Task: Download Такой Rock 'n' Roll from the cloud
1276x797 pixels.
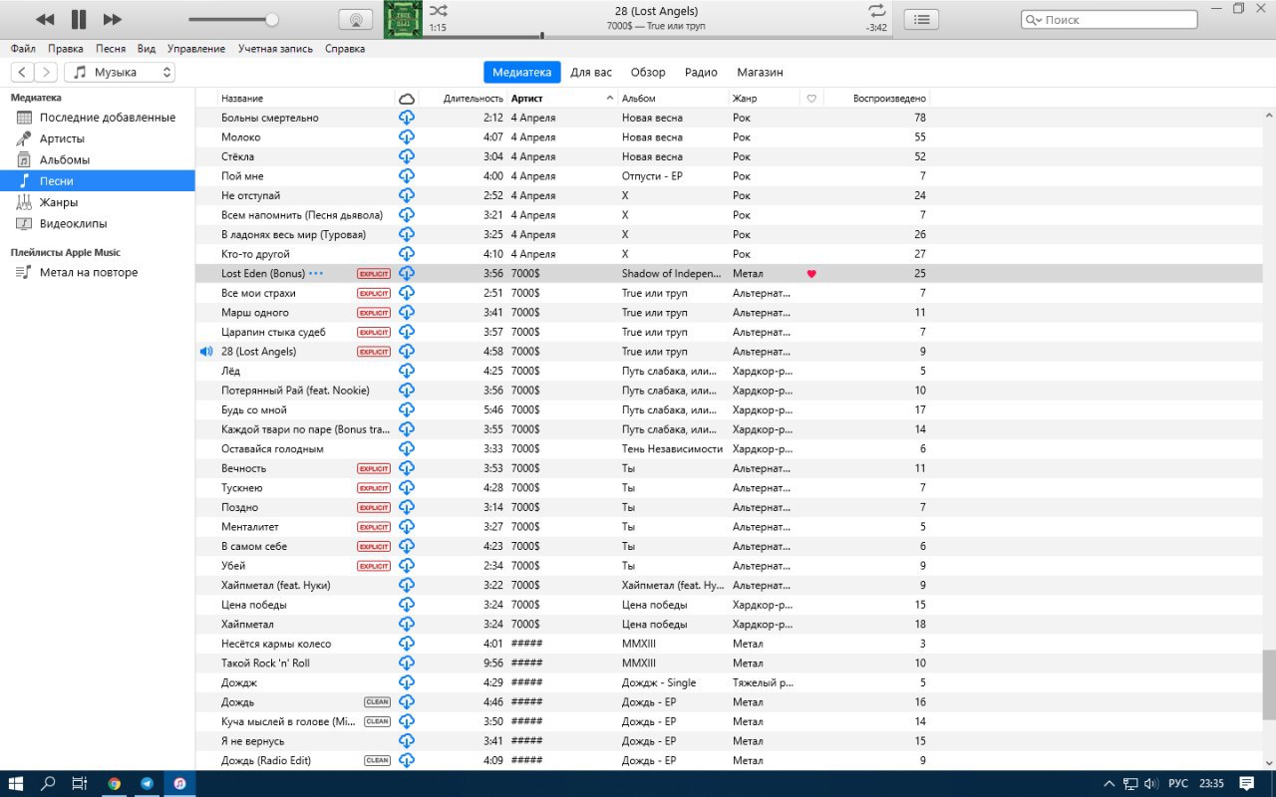Action: (x=407, y=663)
